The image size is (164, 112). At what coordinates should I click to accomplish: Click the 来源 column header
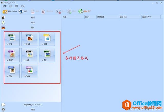coord(73,17)
